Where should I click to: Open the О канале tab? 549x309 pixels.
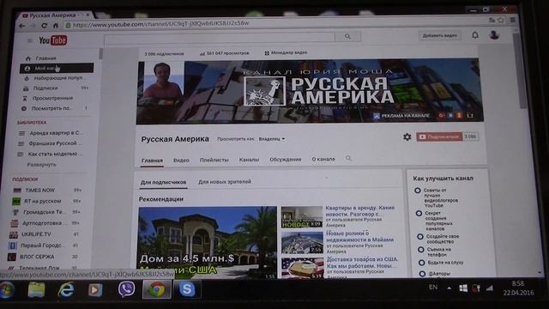(x=323, y=159)
